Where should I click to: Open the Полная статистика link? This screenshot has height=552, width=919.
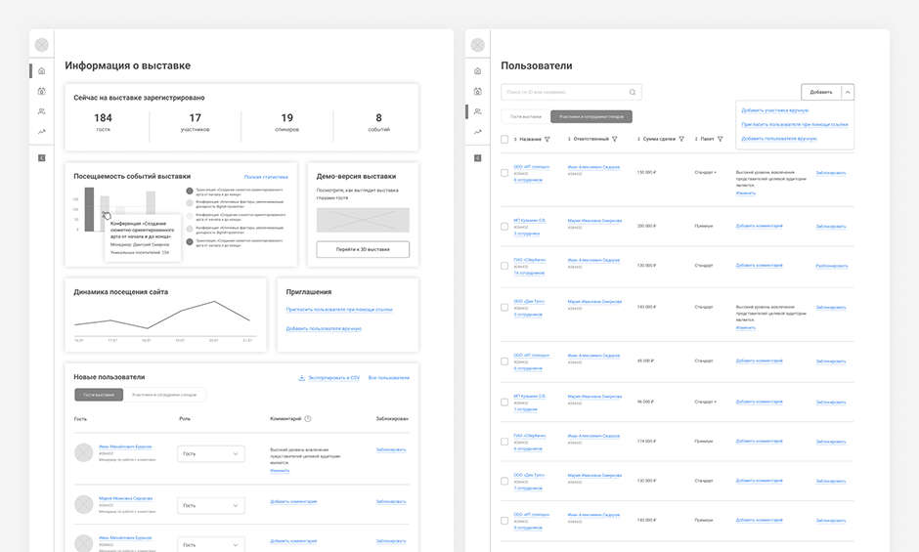click(x=265, y=177)
